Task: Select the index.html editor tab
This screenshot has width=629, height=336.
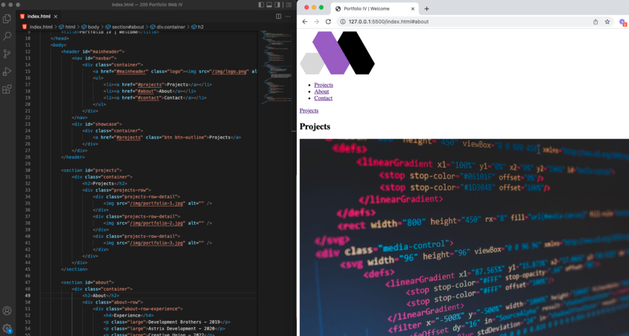Action: [39, 17]
